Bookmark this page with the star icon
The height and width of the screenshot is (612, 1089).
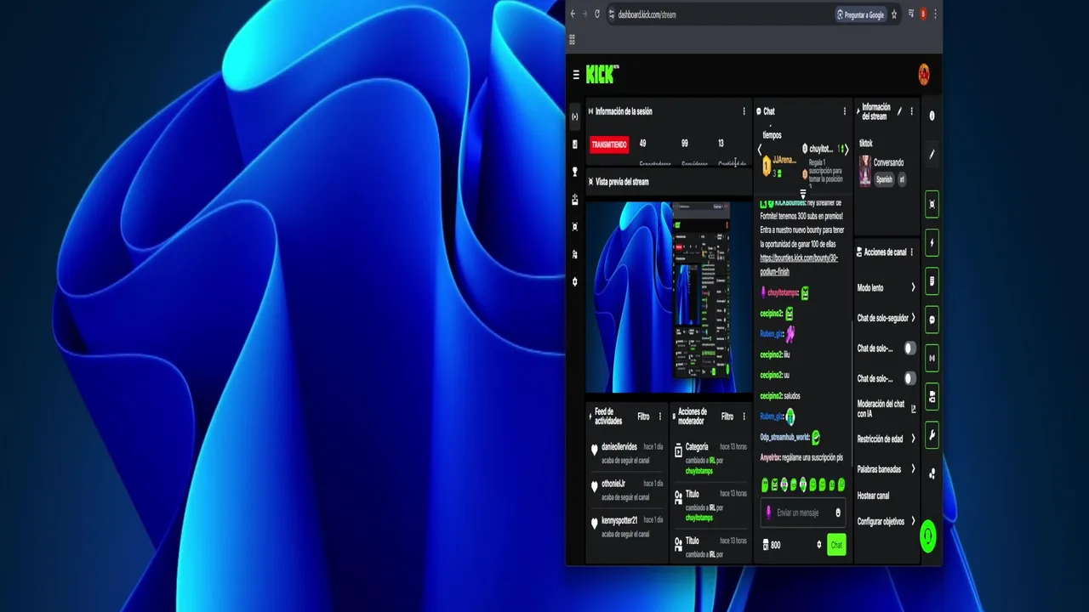click(893, 14)
